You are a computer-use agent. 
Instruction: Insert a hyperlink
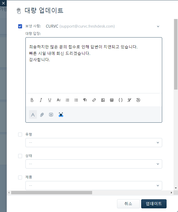pos(94,100)
